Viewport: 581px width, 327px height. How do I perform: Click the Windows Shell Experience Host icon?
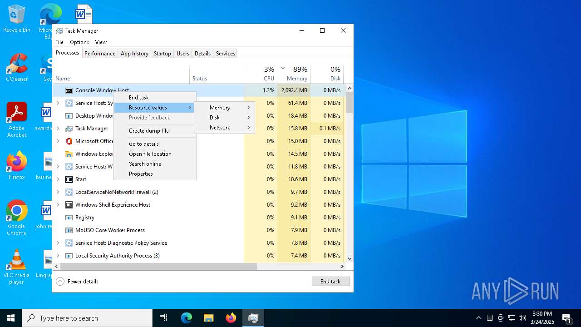point(69,205)
